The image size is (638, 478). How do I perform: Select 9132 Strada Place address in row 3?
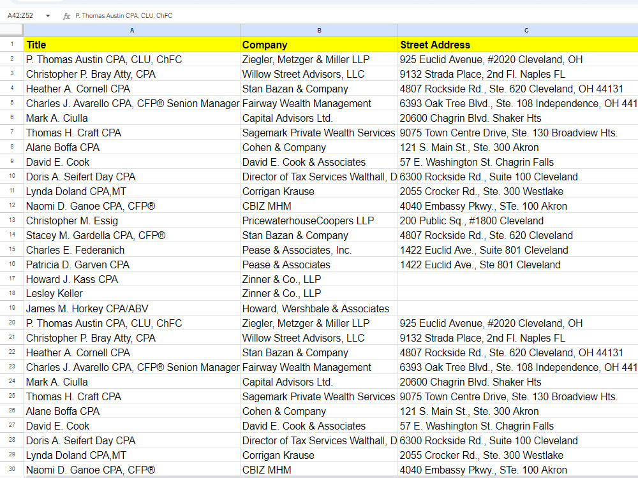(518, 74)
